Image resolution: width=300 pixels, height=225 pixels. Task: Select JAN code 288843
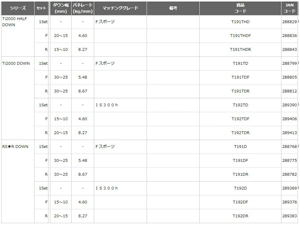pyautogui.click(x=289, y=50)
